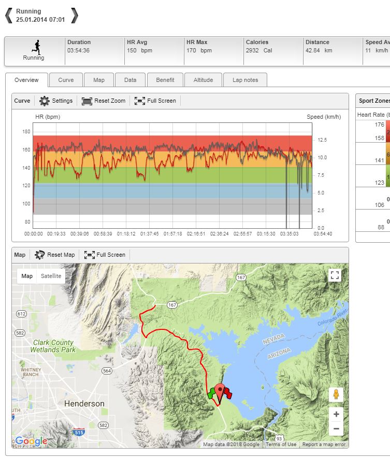
Task: Switch to the Curve tab
Action: pyautogui.click(x=66, y=80)
